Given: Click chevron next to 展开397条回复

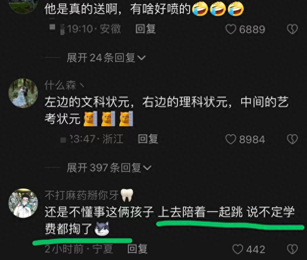Looking at the screenshot, I should click(147, 168).
